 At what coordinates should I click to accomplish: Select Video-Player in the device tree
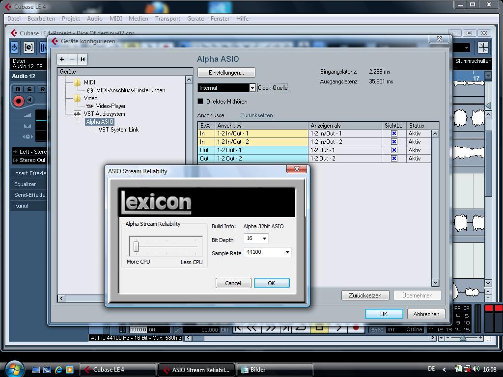point(111,106)
